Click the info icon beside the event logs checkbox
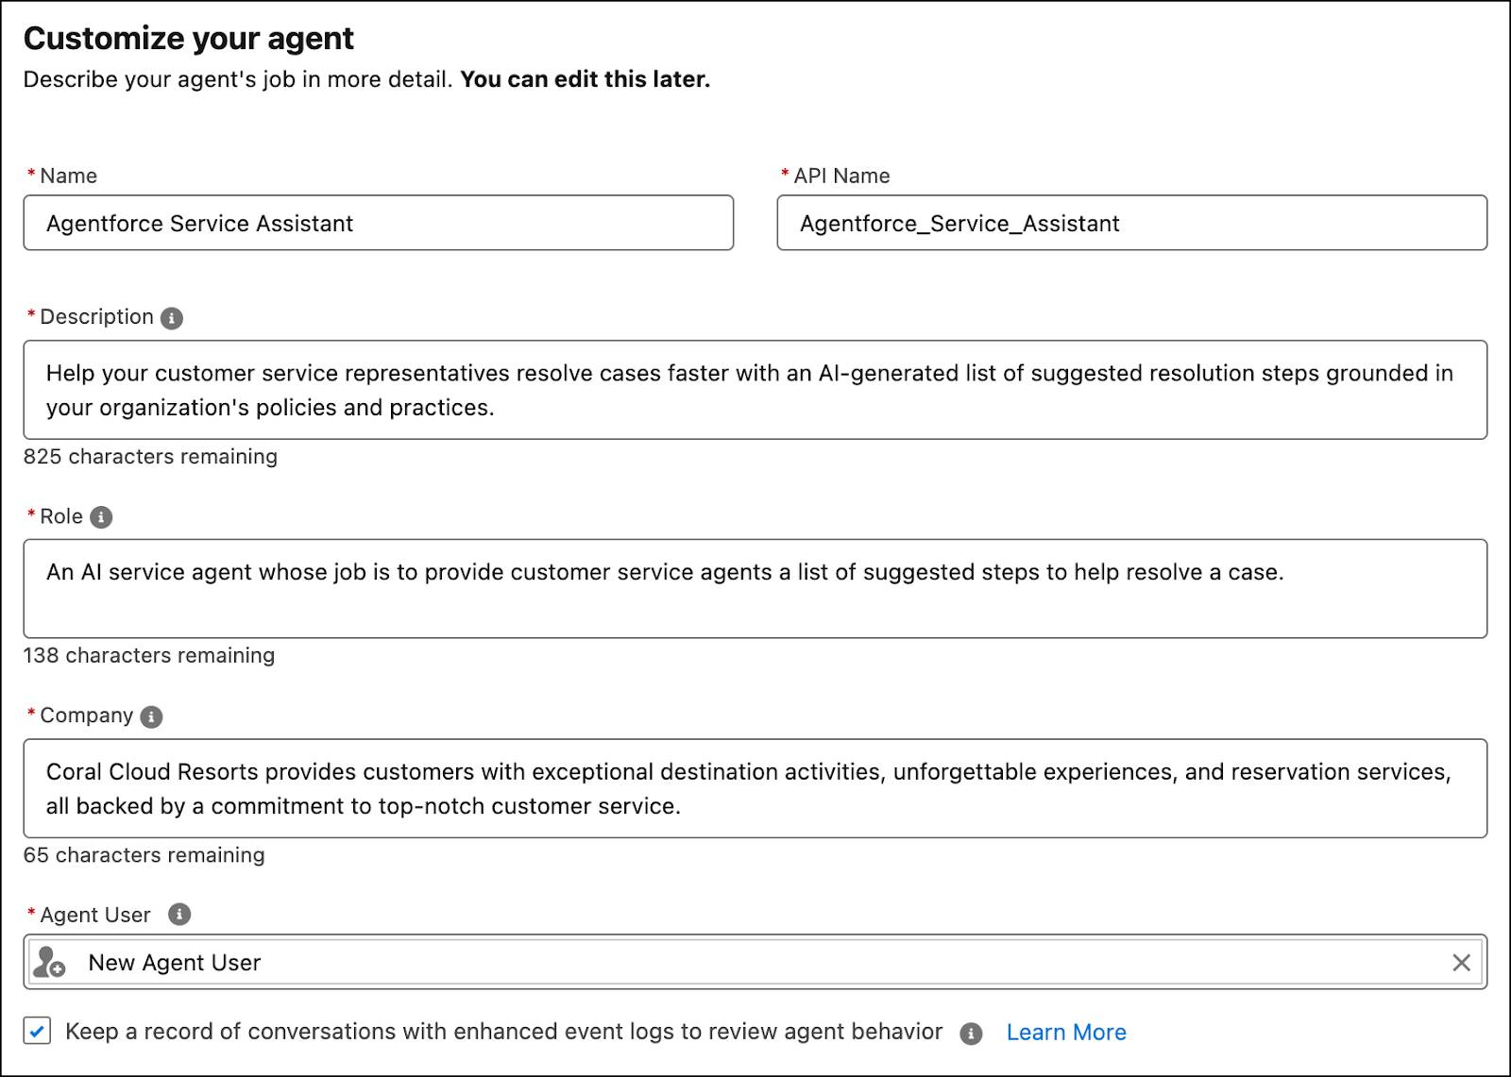 972,1032
